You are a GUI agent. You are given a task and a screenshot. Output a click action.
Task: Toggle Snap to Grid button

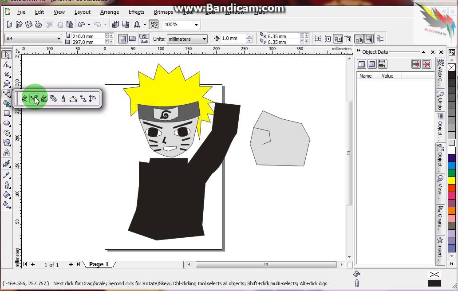pos(318,39)
